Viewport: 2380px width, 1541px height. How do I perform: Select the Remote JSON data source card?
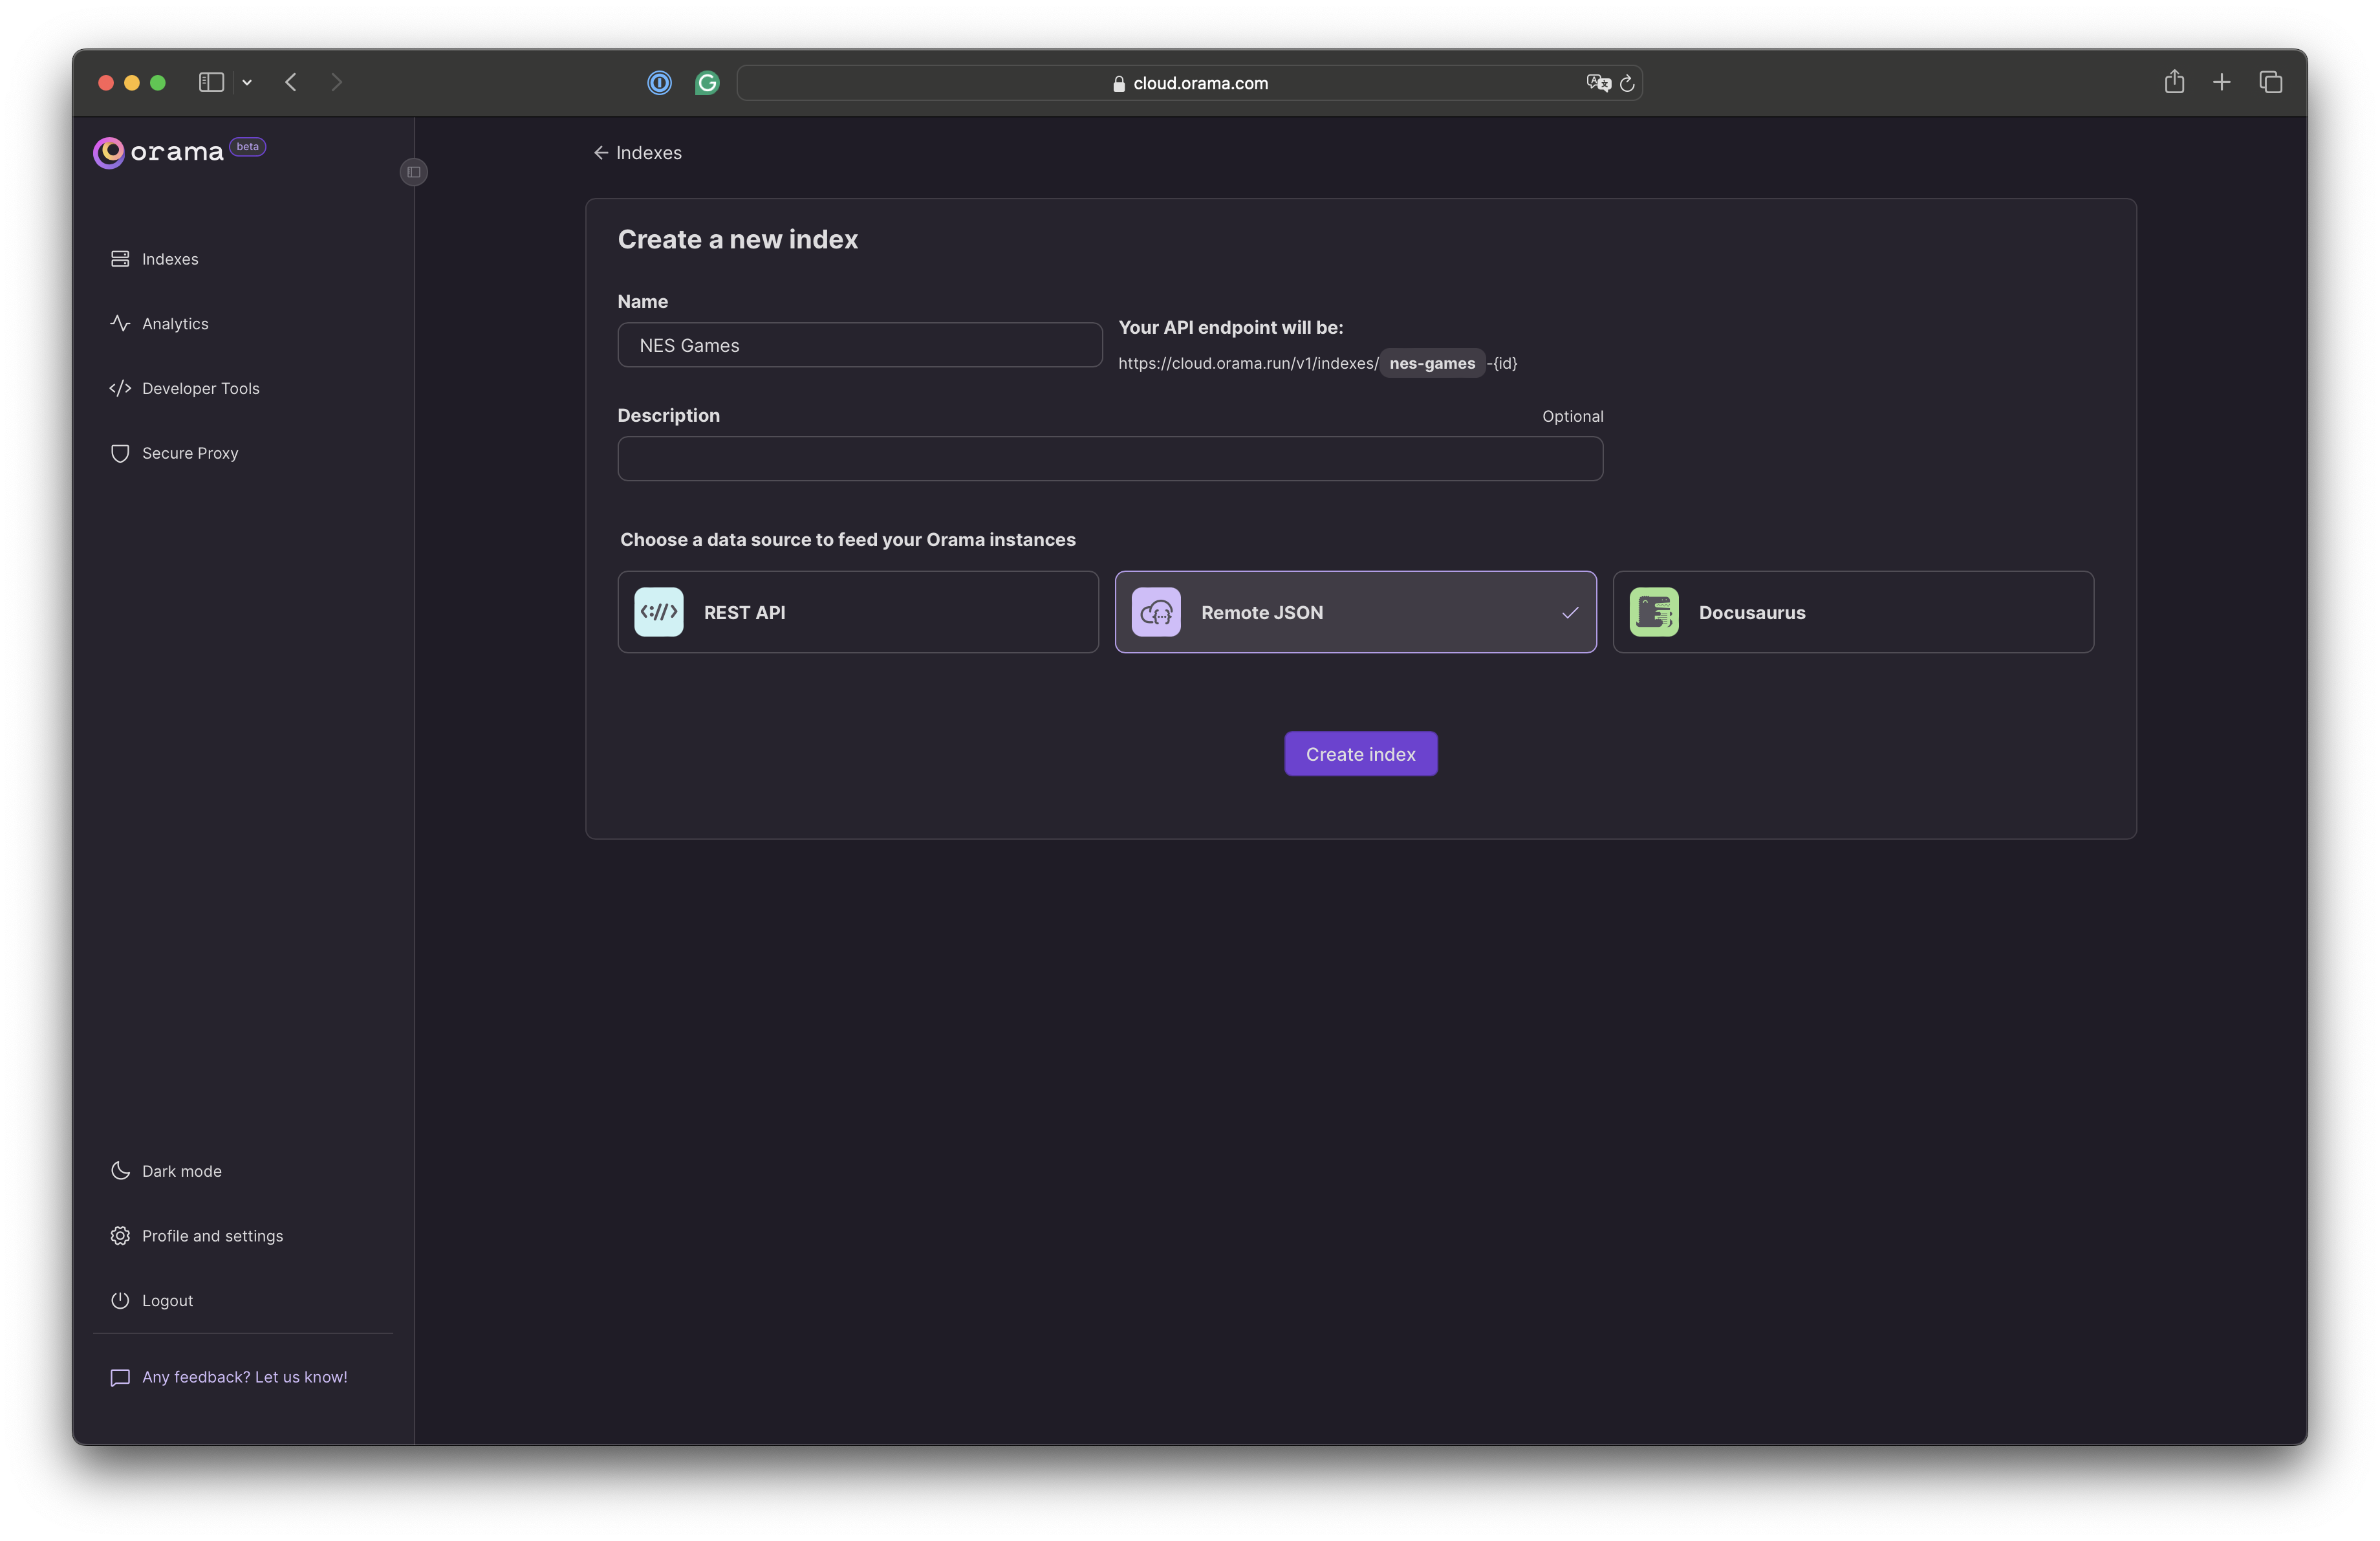pos(1356,612)
